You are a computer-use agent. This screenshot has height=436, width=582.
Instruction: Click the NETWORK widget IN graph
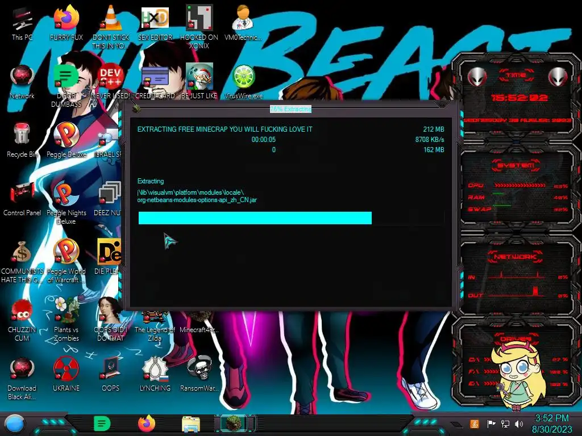point(518,275)
